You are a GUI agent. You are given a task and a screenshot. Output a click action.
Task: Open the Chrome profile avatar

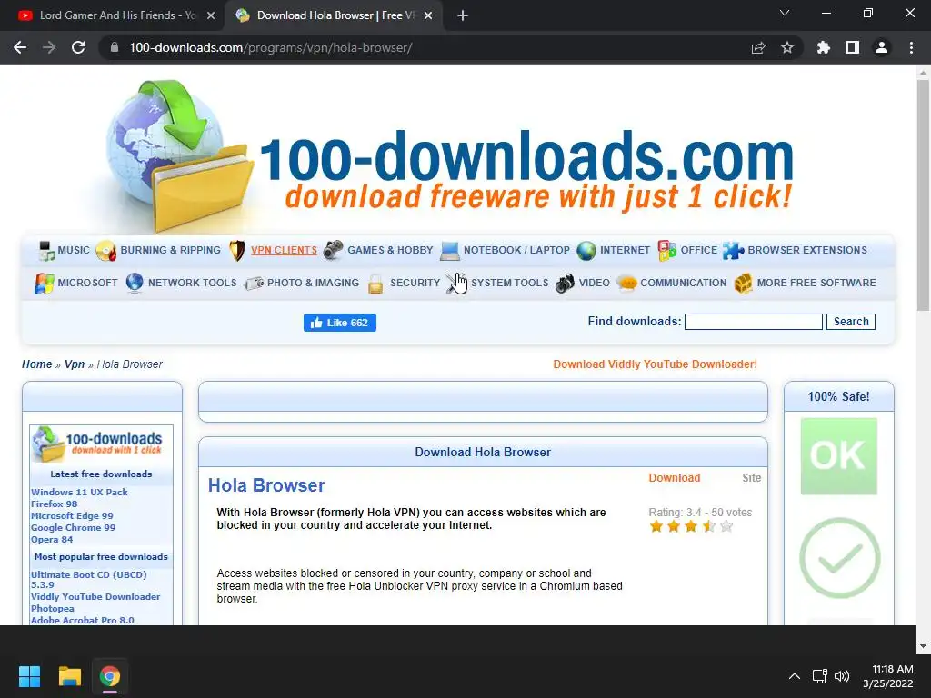[x=882, y=47]
